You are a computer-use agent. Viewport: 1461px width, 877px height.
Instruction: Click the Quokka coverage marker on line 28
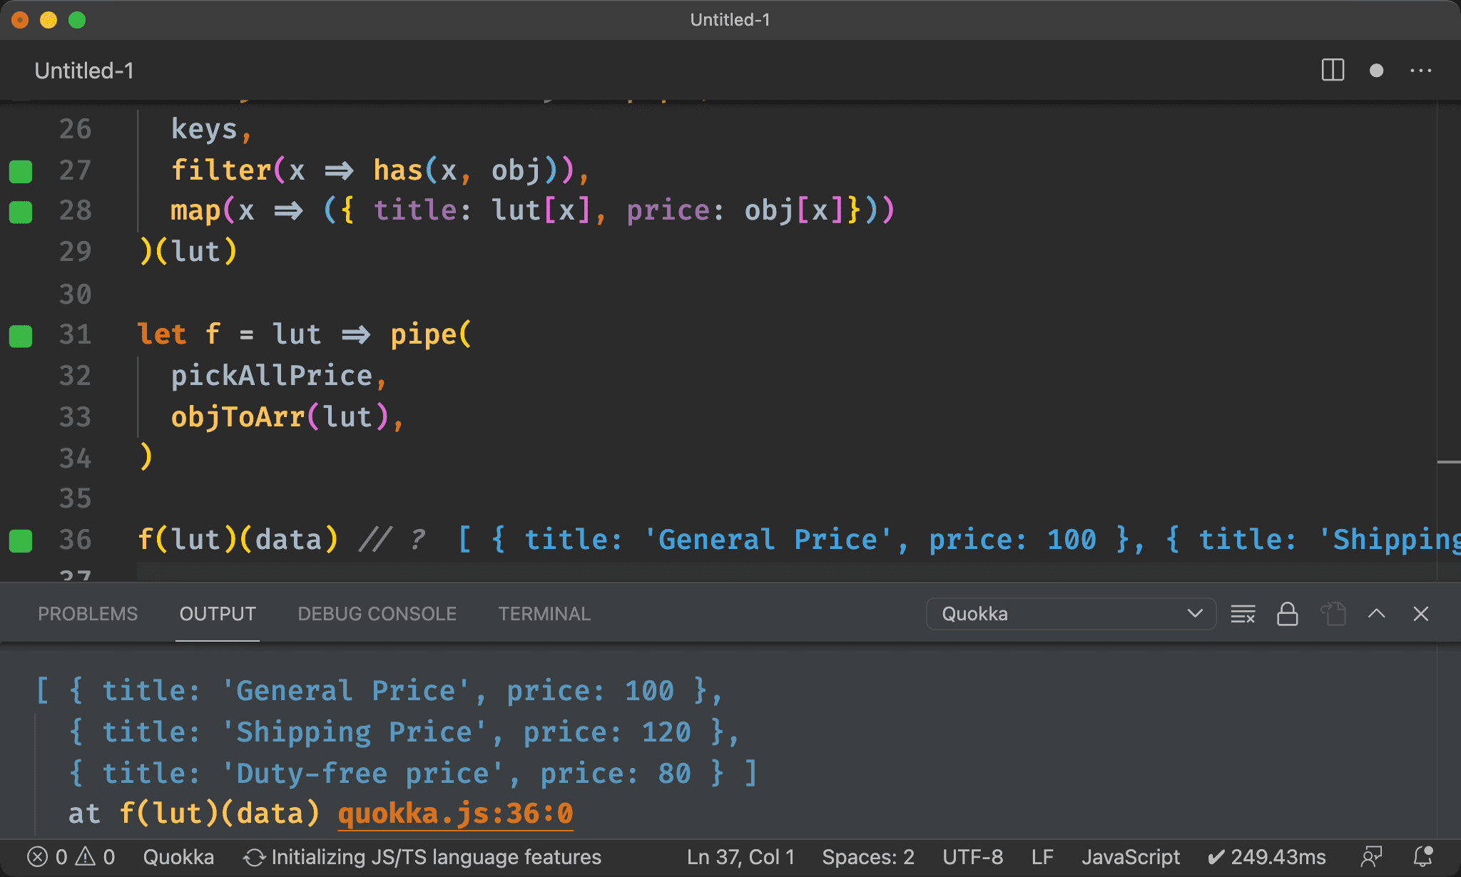(21, 212)
